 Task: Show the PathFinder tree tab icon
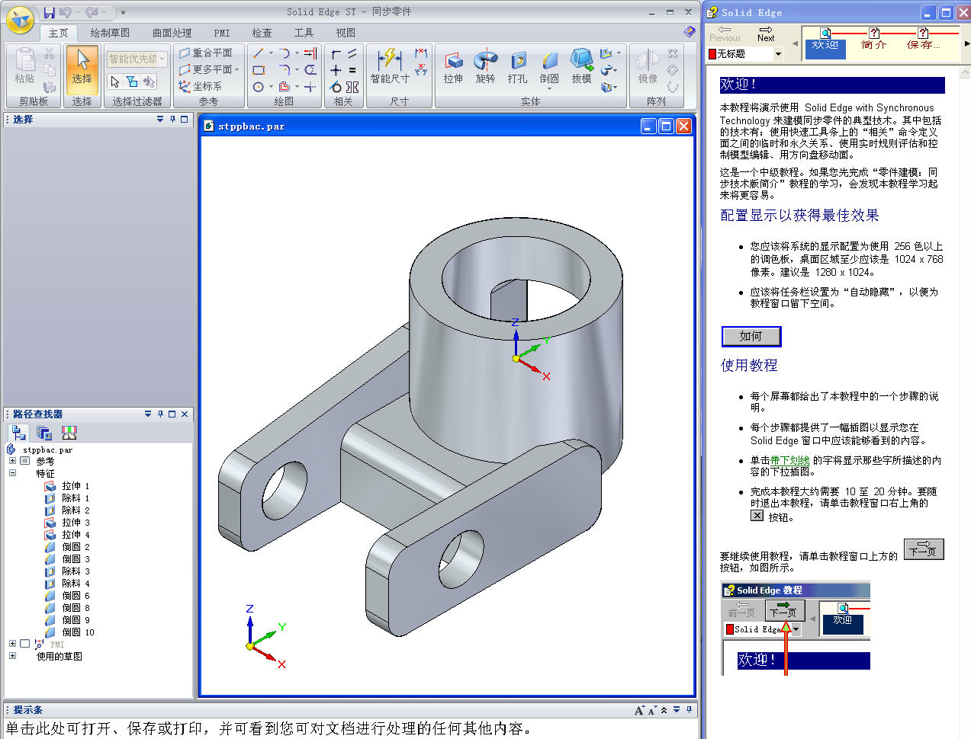(x=19, y=433)
